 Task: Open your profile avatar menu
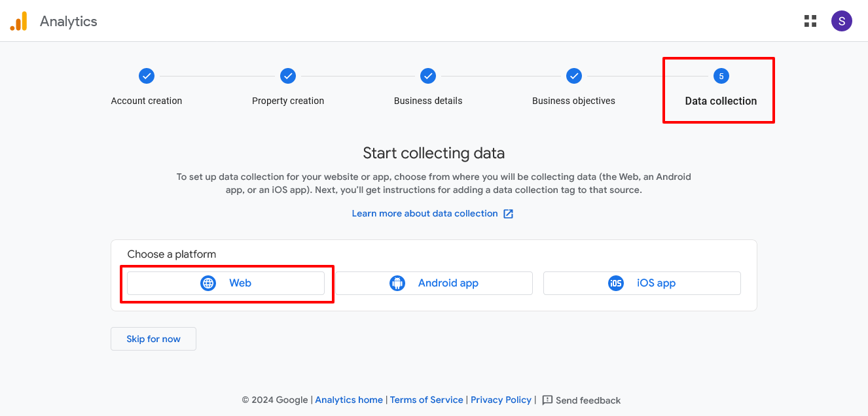click(x=841, y=20)
